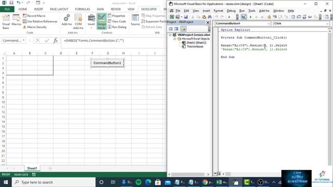The height and width of the screenshot is (187, 333).
Task: Open the VBA editor File menu
Action: [178, 10]
